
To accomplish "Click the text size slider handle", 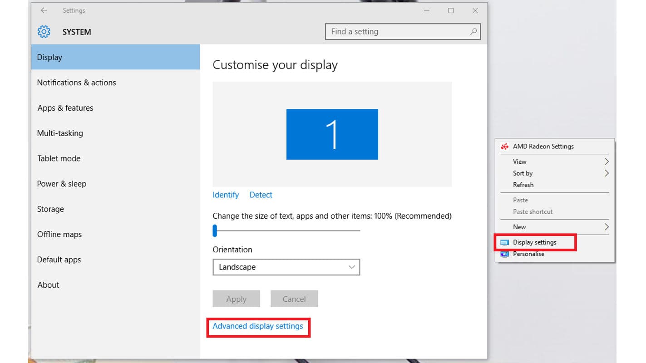I will tap(215, 231).
